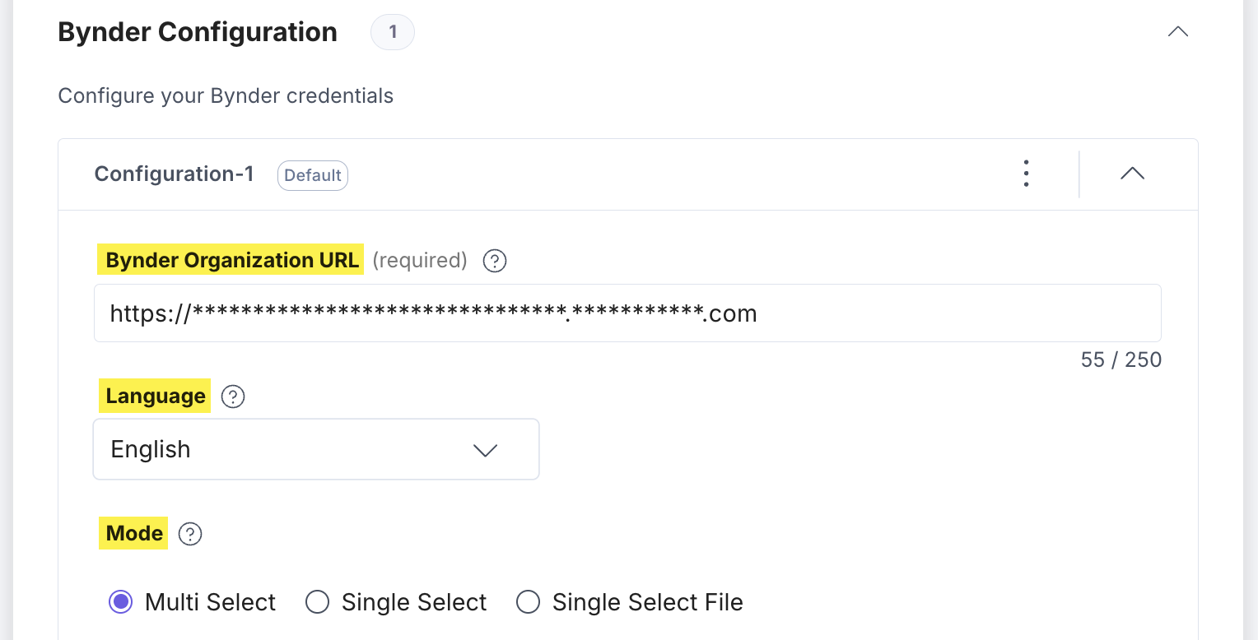Choose Single Select File mode
1258x640 pixels.
[x=529, y=602]
